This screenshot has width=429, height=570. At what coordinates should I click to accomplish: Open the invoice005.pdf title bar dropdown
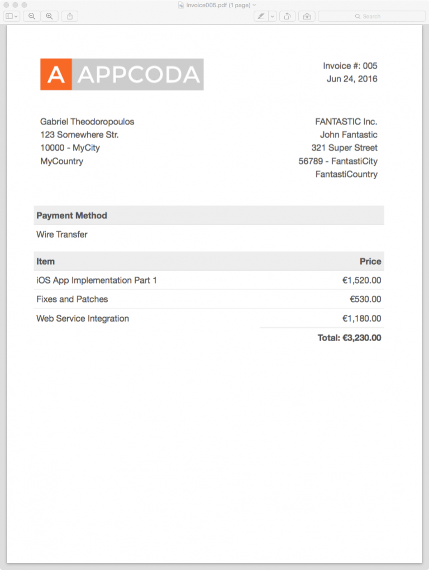[x=255, y=5]
